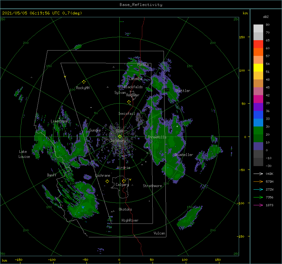The width and height of the screenshot is (282, 264).
Task: Click the Stettler town label
Action: tap(183, 91)
